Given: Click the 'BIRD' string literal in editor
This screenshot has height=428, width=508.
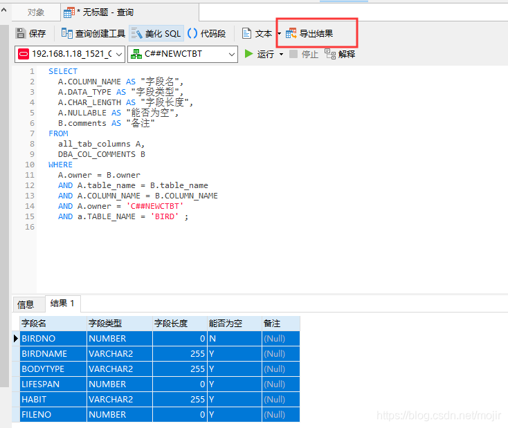Looking at the screenshot, I should [x=165, y=216].
